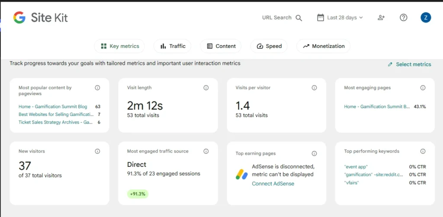
Task: Click the 1.4 visits per visitor value
Action: click(243, 105)
